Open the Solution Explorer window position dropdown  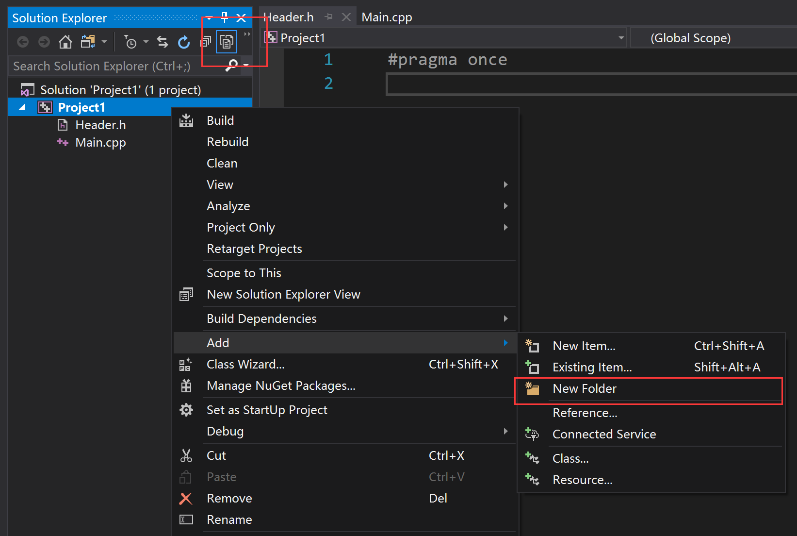(x=209, y=18)
